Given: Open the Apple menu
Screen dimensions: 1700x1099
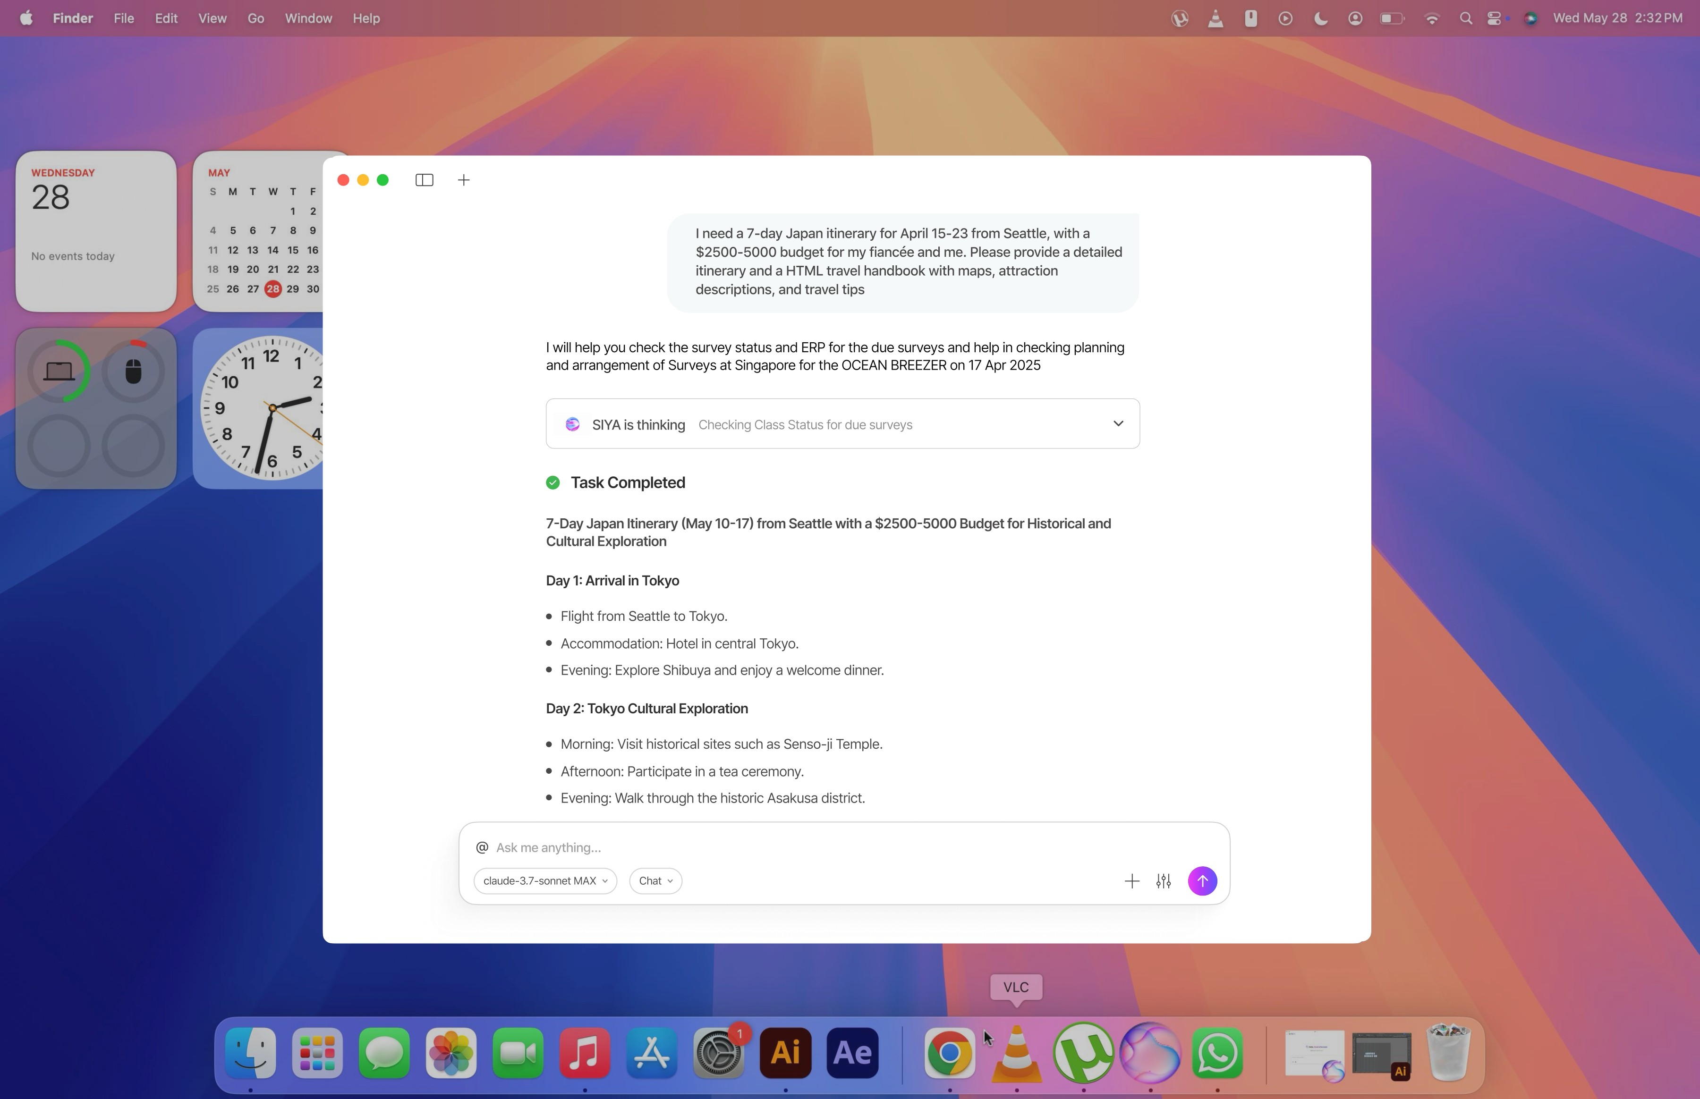Looking at the screenshot, I should point(26,18).
